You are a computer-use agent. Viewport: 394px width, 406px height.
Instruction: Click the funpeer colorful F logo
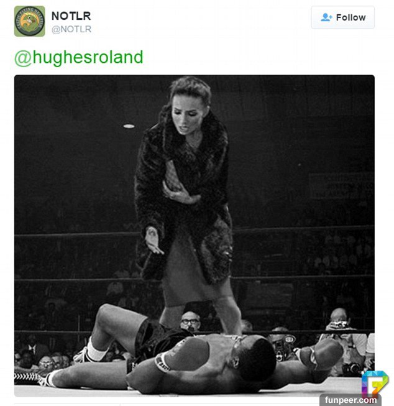pyautogui.click(x=375, y=383)
